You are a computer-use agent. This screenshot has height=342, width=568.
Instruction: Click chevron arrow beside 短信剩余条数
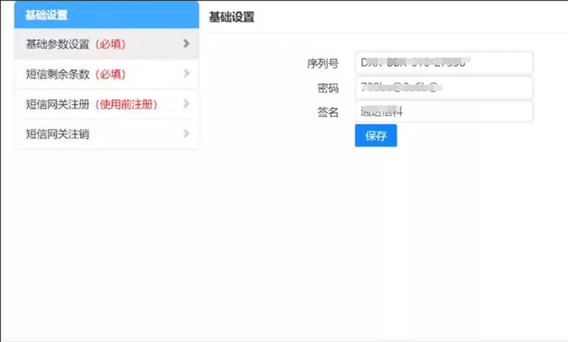[x=187, y=74]
